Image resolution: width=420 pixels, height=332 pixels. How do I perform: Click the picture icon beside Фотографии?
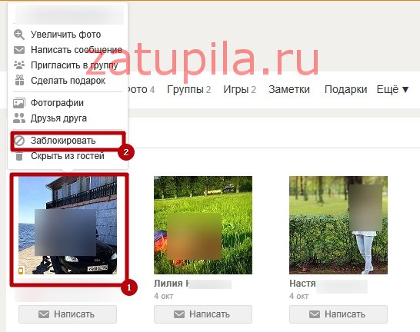tap(19, 103)
